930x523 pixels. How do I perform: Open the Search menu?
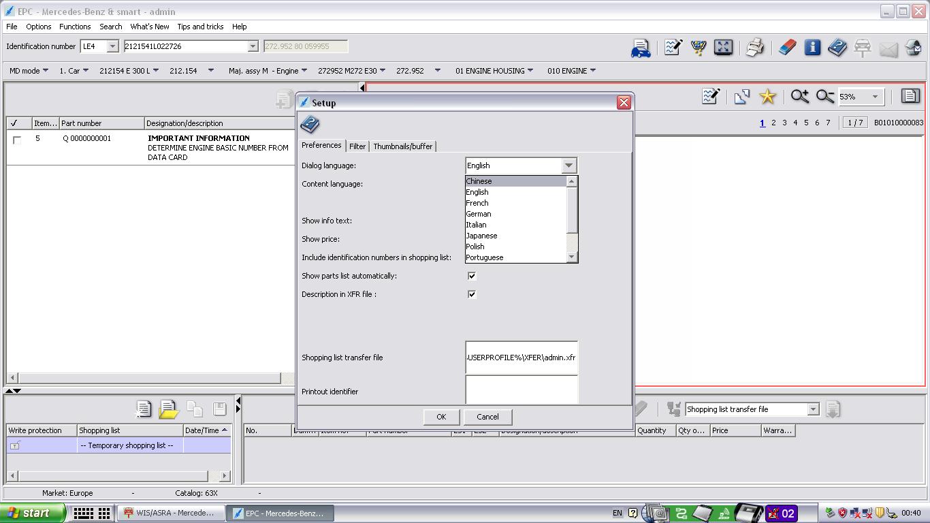click(110, 27)
